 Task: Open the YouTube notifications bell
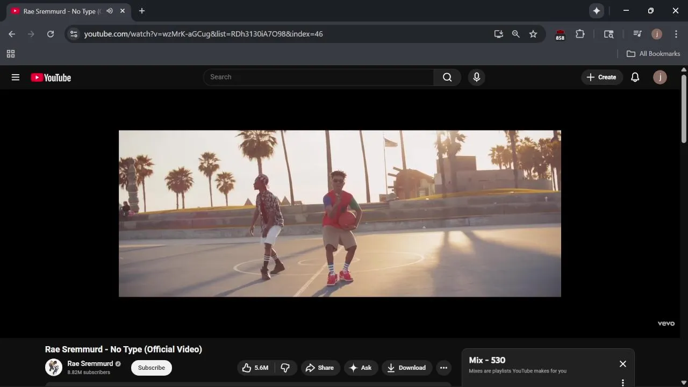point(635,77)
